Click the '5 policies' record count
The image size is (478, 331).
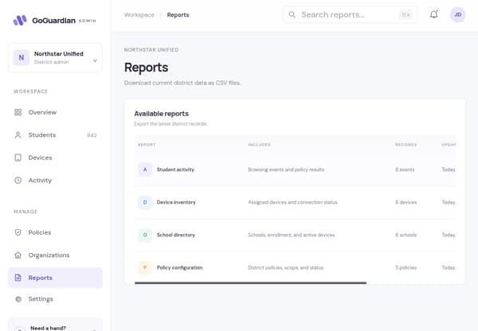[406, 267]
